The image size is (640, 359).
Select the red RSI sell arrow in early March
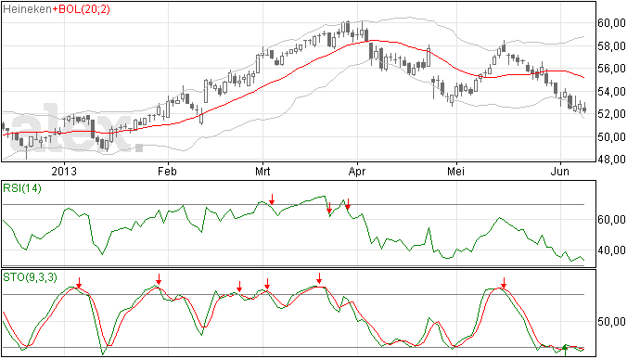272,199
